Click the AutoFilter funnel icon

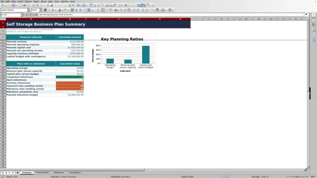tap(102, 5)
